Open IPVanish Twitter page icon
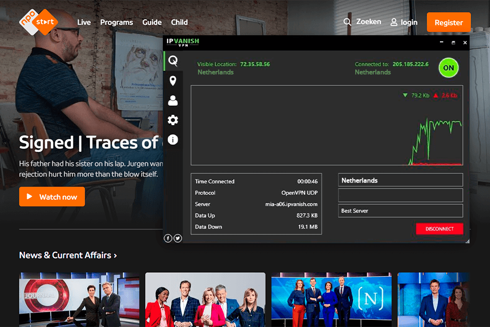This screenshot has height=327, width=490. 178,239
